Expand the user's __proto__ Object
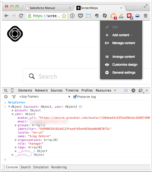 pos(16,151)
